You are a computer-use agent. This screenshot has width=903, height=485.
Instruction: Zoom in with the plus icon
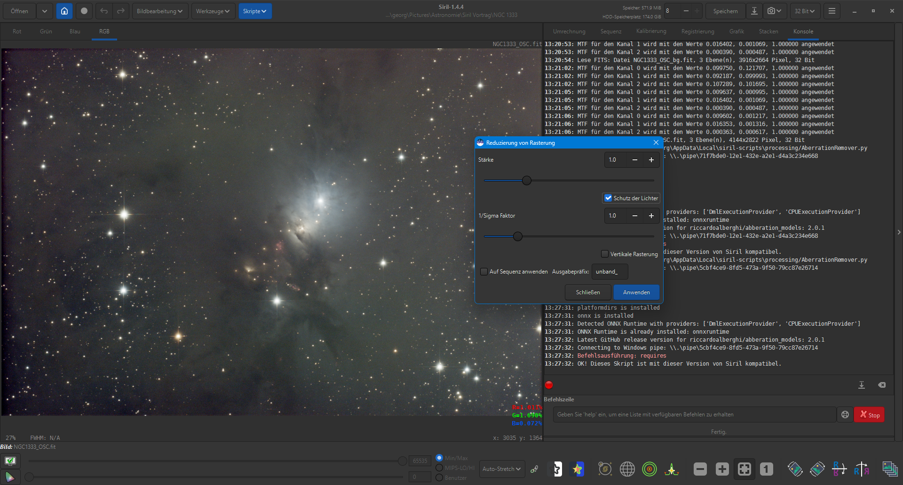click(722, 469)
